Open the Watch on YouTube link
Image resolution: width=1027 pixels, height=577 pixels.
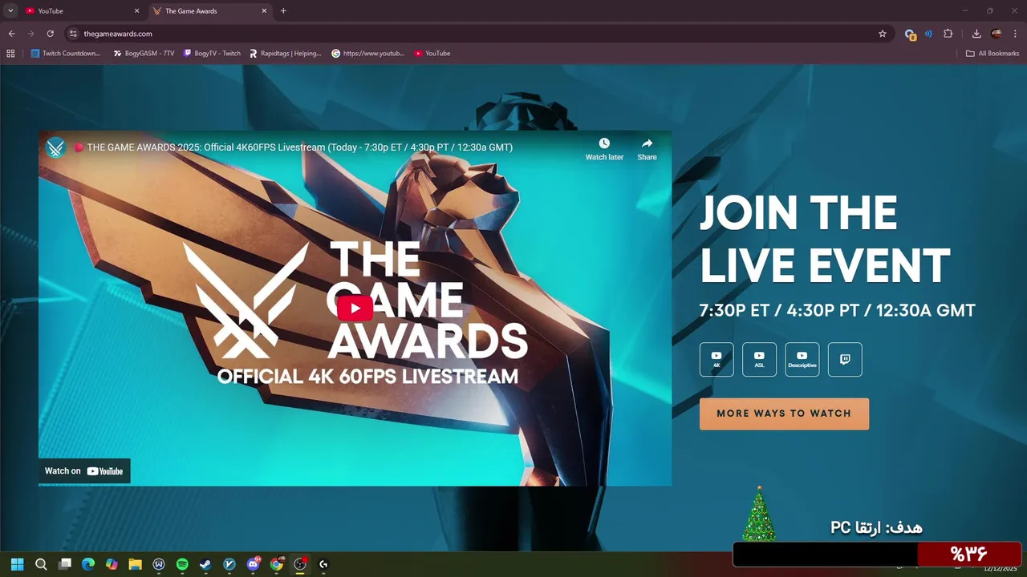click(x=84, y=471)
